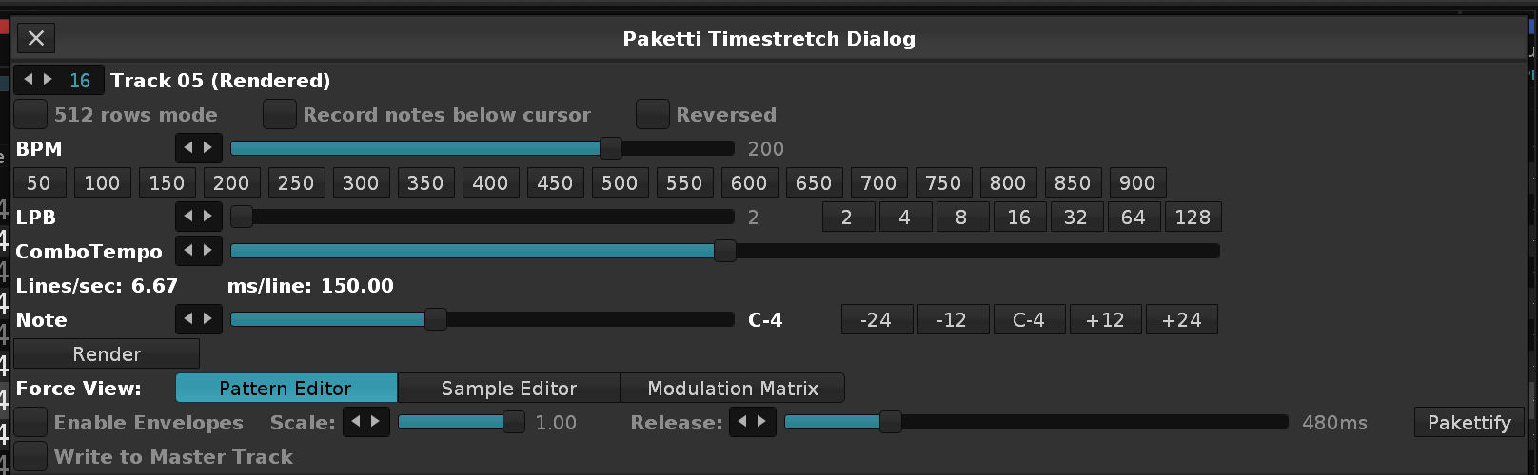Choose LPB preset 16
Screen dimensions: 1538x475
coord(1019,217)
